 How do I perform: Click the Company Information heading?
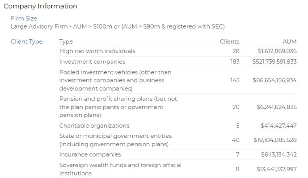pyautogui.click(x=40, y=6)
